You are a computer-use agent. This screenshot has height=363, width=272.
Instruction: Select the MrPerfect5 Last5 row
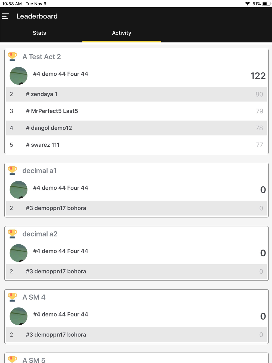click(x=136, y=111)
